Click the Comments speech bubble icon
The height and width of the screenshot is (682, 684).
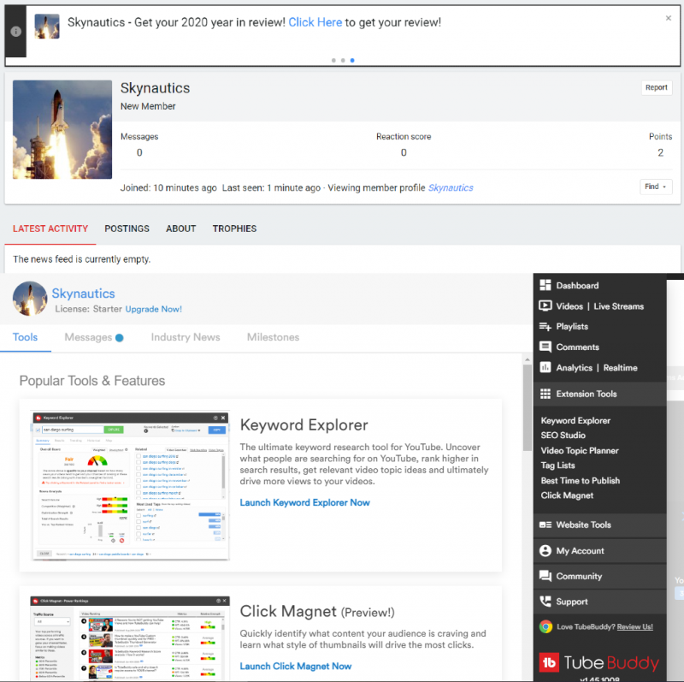(545, 347)
